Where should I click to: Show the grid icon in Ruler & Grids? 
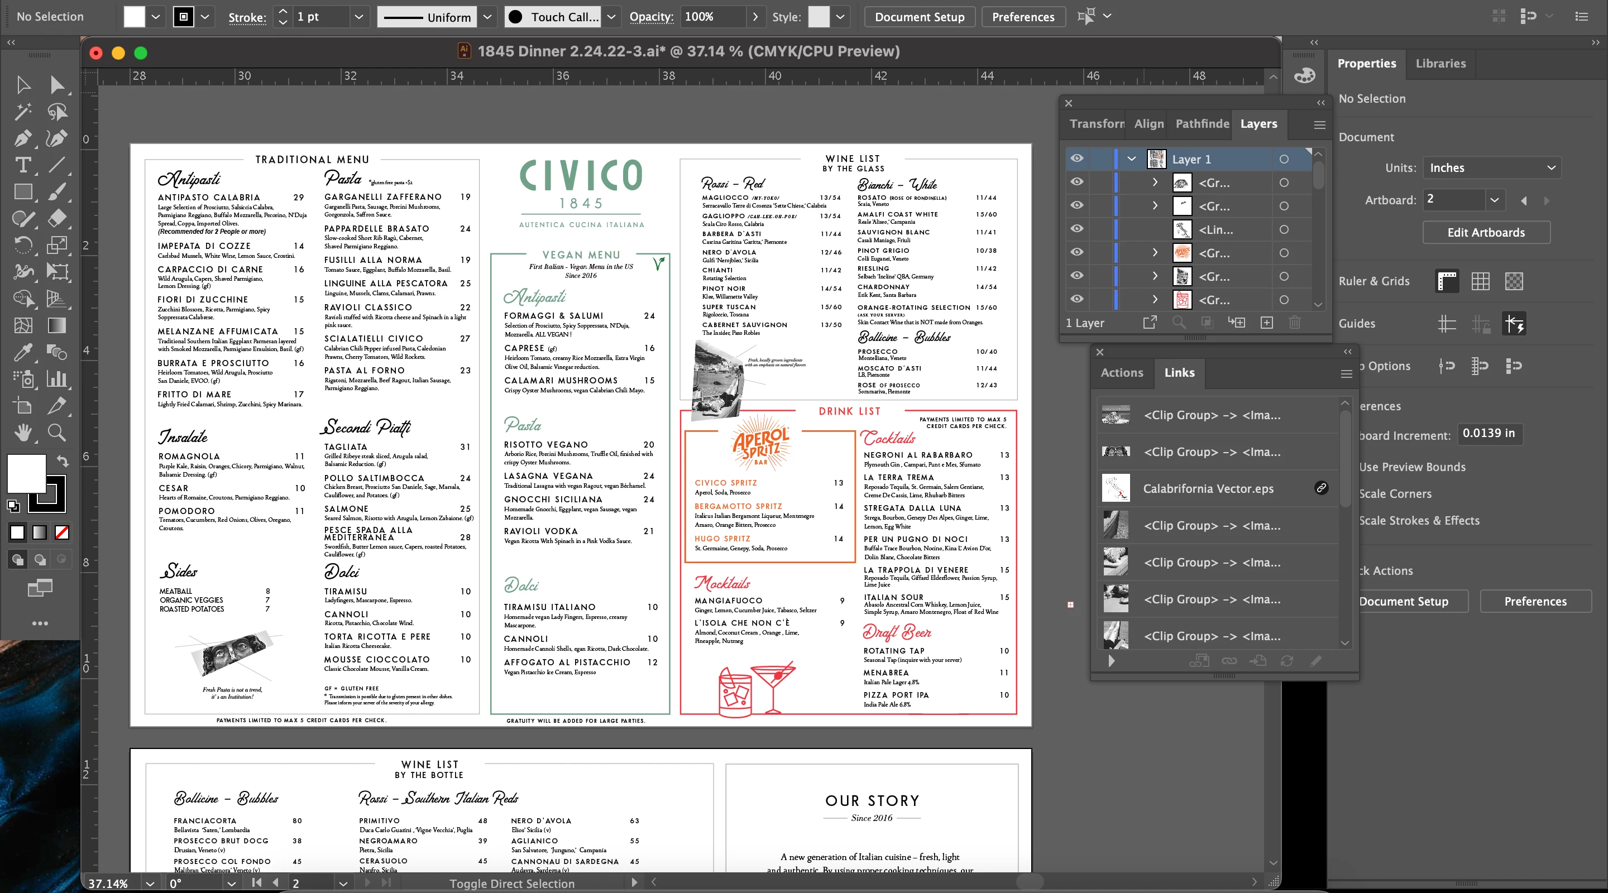[x=1480, y=281]
